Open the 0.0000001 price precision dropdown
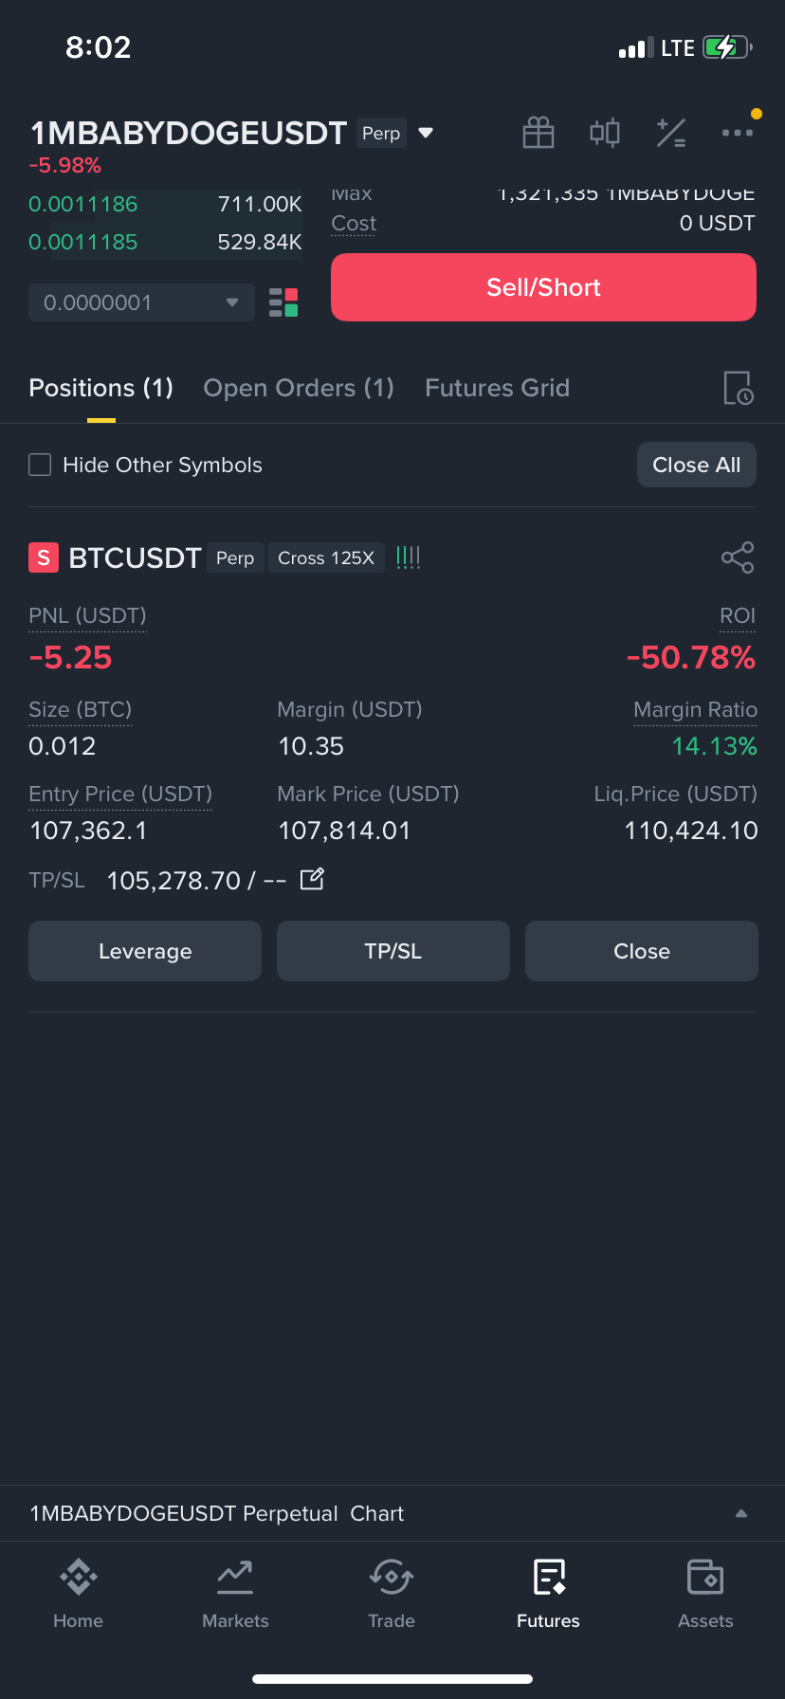The image size is (785, 1699). pos(141,302)
